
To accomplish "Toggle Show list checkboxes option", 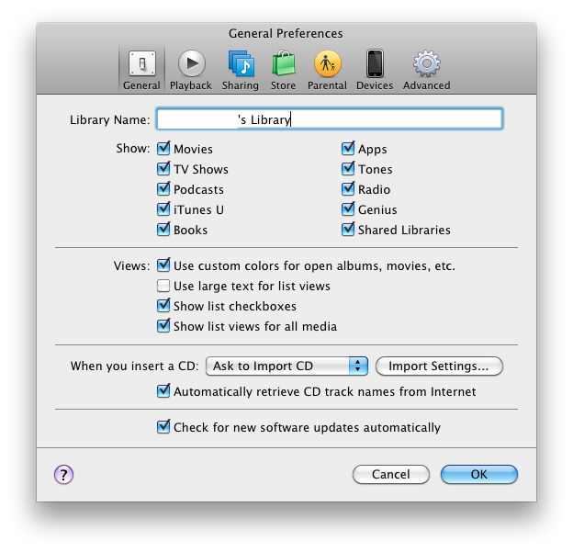I will 163,305.
